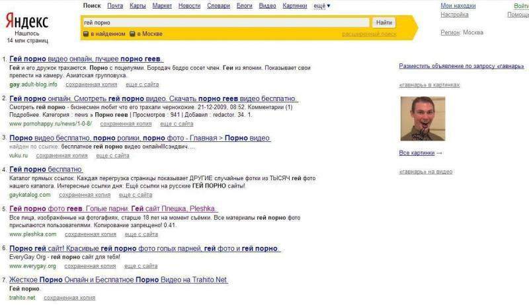Image resolution: width=529 pixels, height=305 pixels.
Task: Open the Почта service link
Action: [x=115, y=6]
